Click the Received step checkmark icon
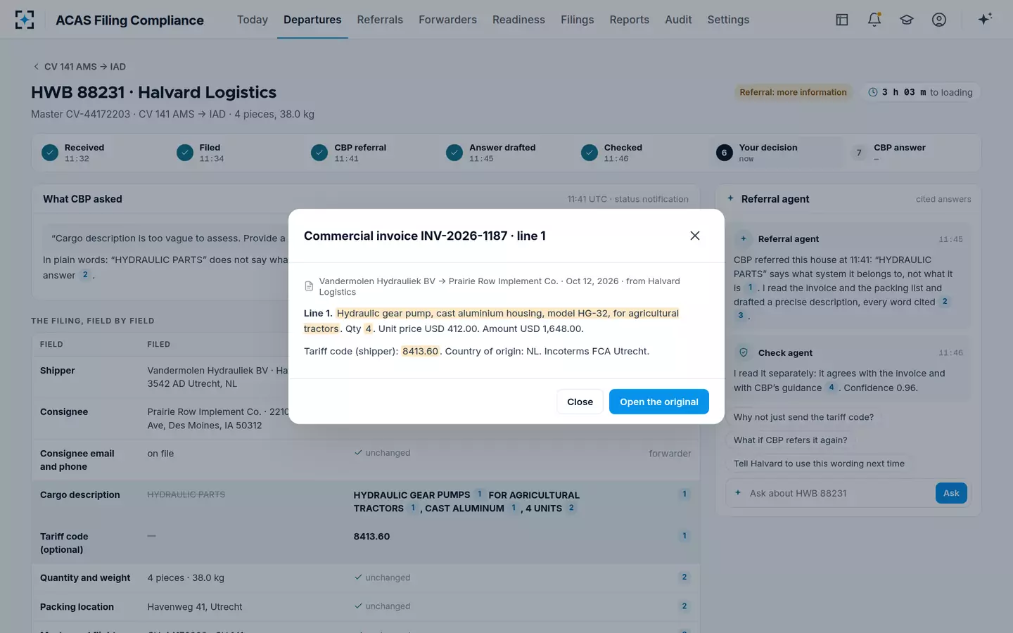This screenshot has width=1013, height=633. click(50, 153)
